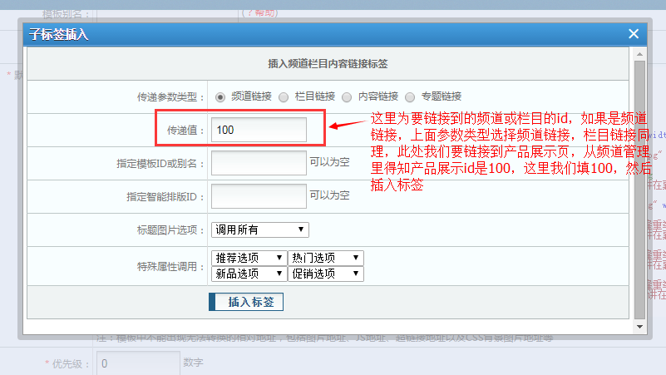Click the 帮助 link behind the dialog
The width and height of the screenshot is (666, 375).
(259, 12)
